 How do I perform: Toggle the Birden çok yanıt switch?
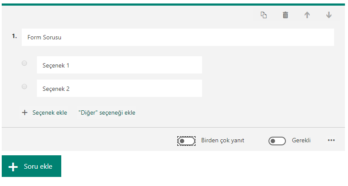(186, 141)
